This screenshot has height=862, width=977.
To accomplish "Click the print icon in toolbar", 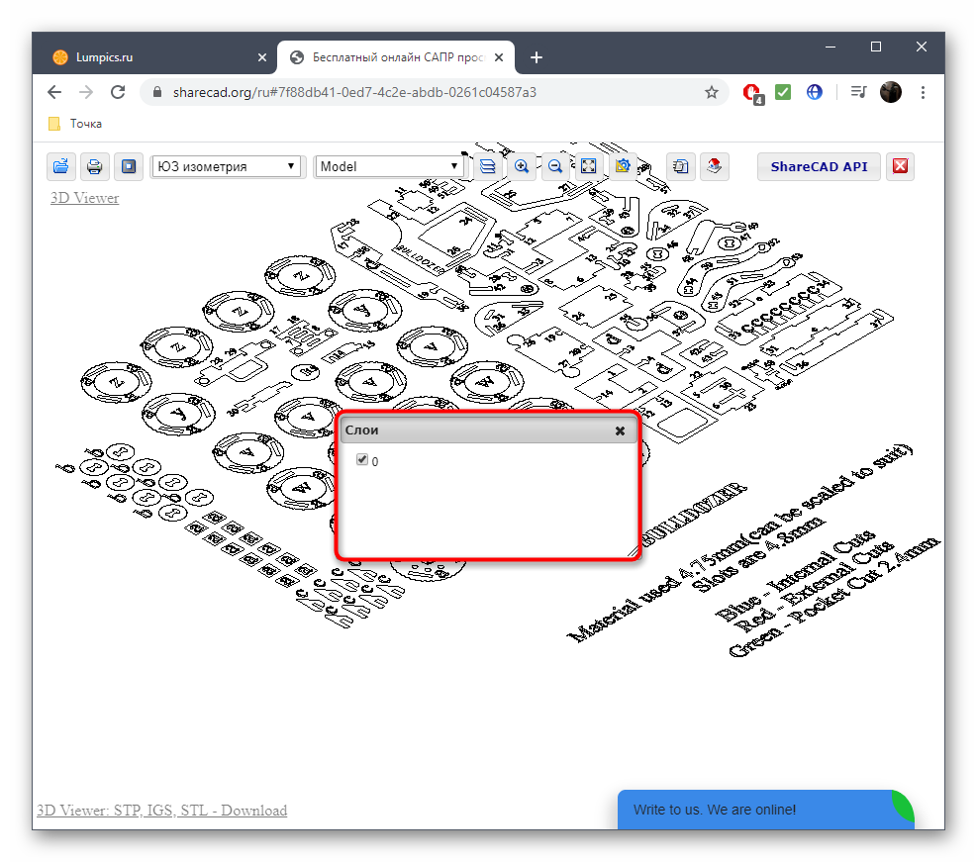I will coord(94,166).
